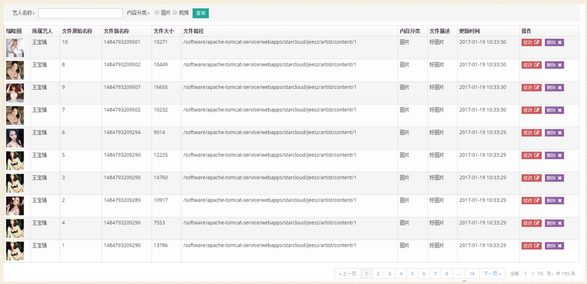Go to pagination page 8
This screenshot has height=284, width=587.
[x=447, y=274]
